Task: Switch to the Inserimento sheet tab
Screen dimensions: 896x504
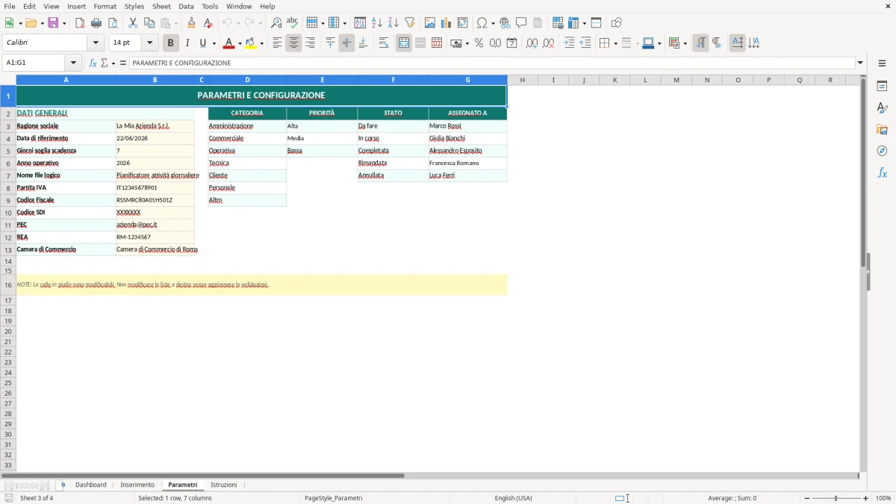Action: point(137,485)
